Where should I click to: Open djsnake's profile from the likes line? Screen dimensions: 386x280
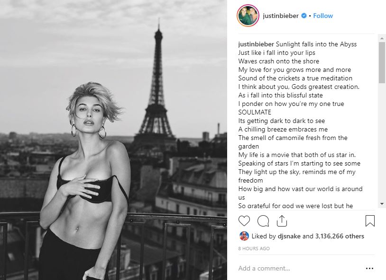(x=289, y=236)
